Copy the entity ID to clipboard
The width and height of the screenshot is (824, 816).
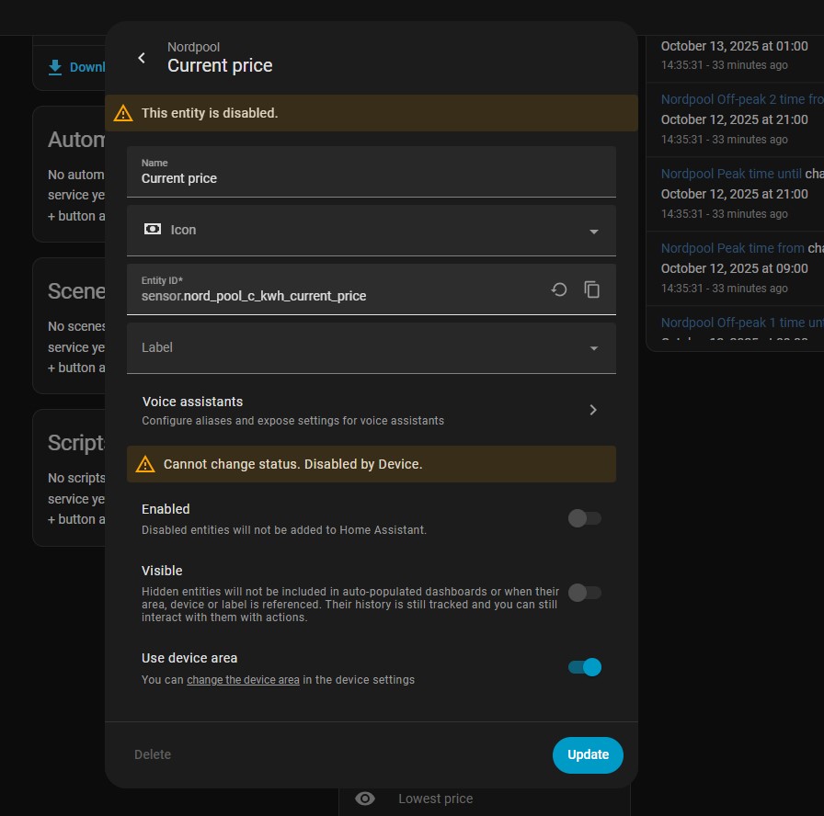click(x=592, y=289)
